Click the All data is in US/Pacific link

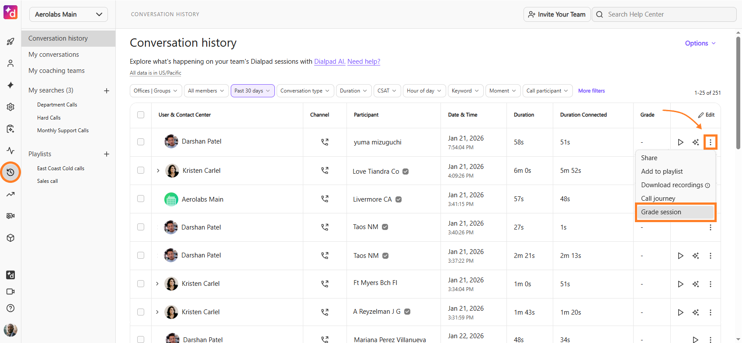pyautogui.click(x=156, y=73)
